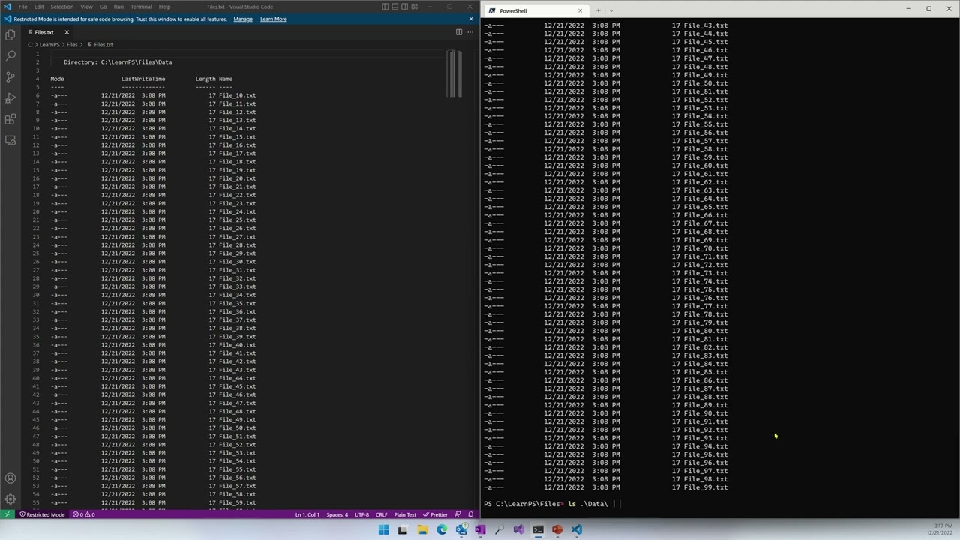The height and width of the screenshot is (540, 960).
Task: Change indentation via Spaces: 4
Action: tap(337, 514)
